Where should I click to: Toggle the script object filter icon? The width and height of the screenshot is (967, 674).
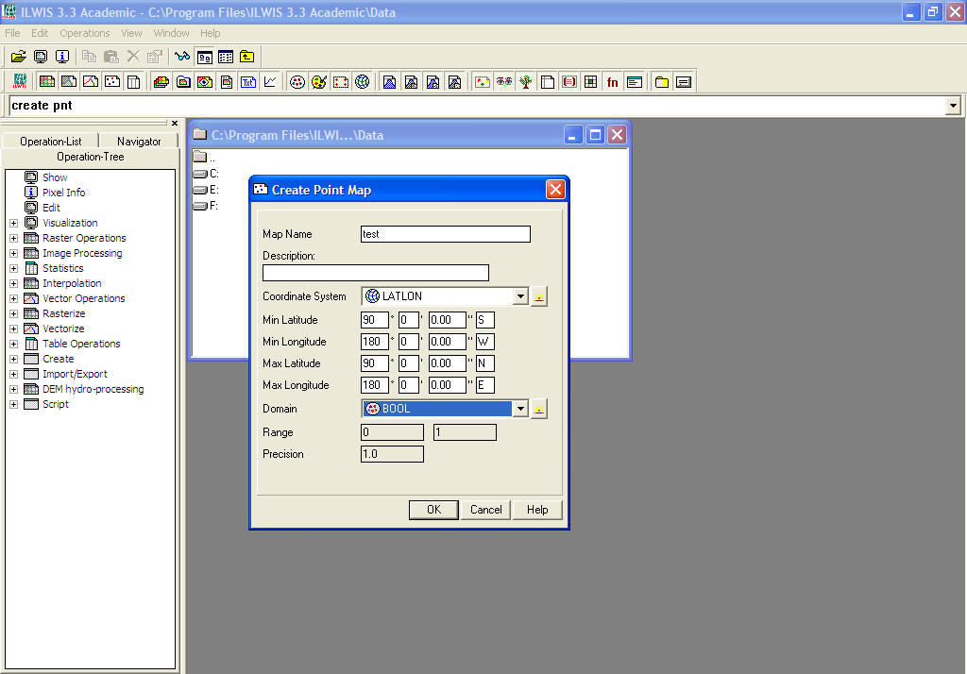pos(635,81)
